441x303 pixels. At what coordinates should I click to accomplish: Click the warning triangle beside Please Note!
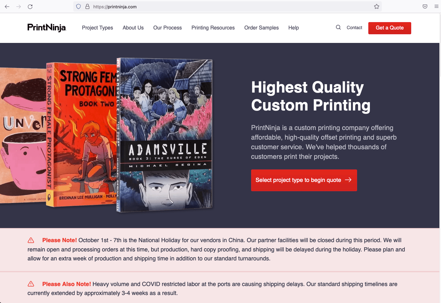click(31, 240)
